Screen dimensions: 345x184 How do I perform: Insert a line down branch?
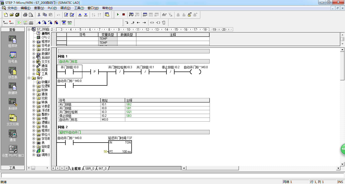127,22
